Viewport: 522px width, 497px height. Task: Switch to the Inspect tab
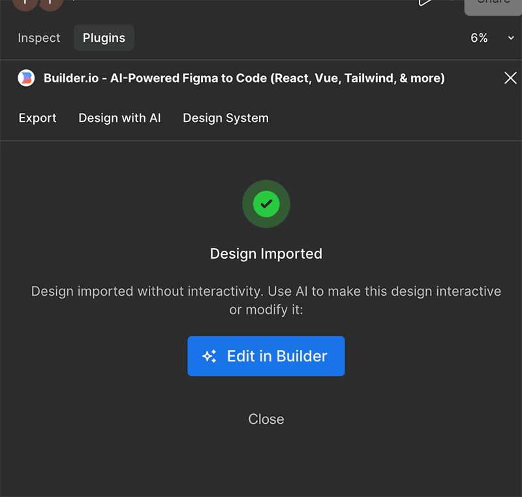(39, 38)
